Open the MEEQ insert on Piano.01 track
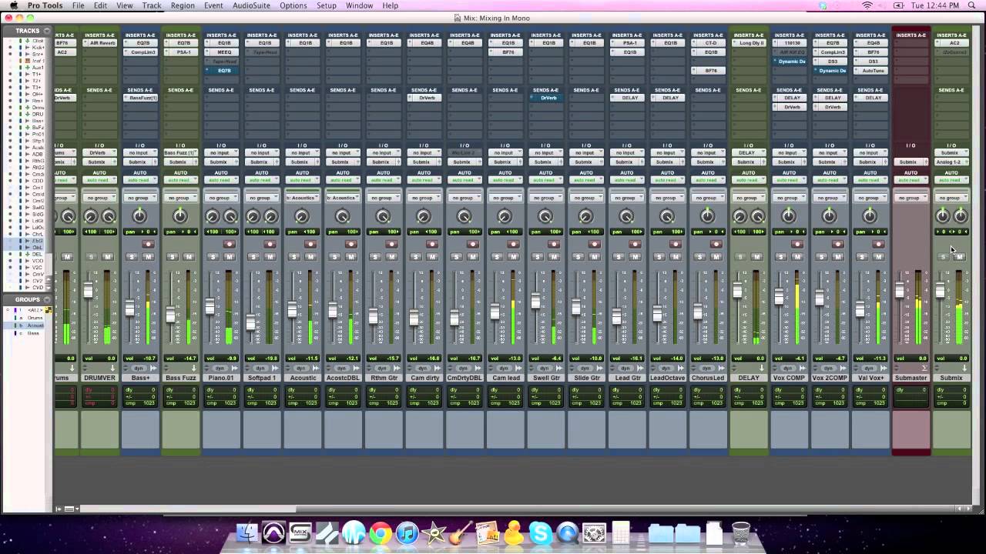 pos(221,52)
